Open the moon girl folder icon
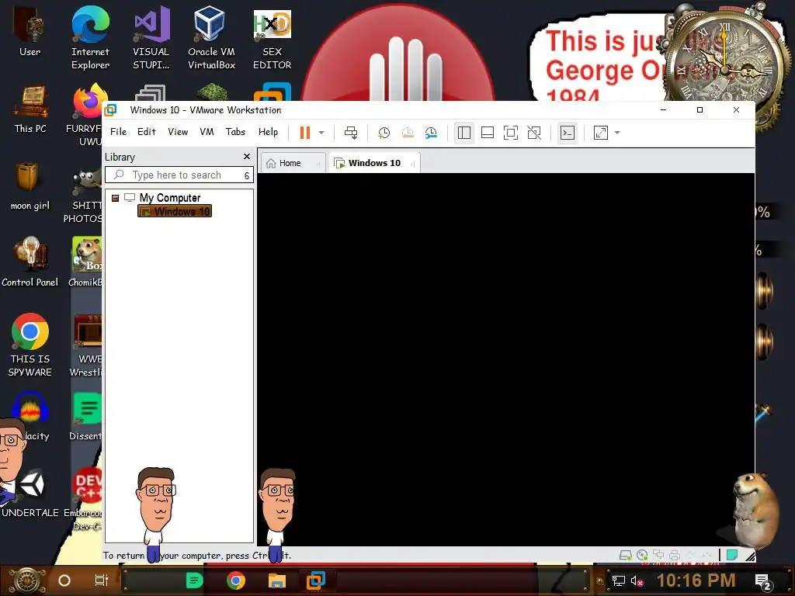Screen dimensions: 795x596 [30, 185]
